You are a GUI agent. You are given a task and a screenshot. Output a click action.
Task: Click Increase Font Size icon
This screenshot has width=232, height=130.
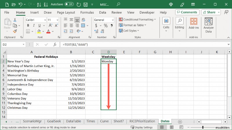[50, 26]
